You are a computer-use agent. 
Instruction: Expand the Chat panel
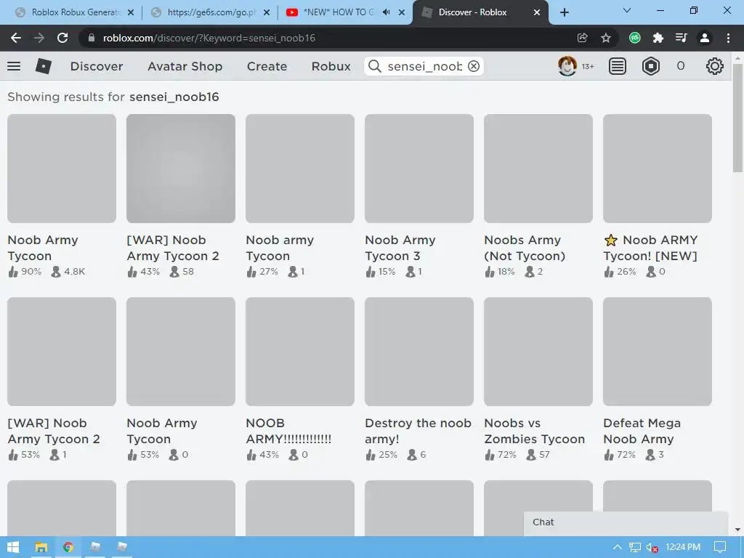click(626, 522)
